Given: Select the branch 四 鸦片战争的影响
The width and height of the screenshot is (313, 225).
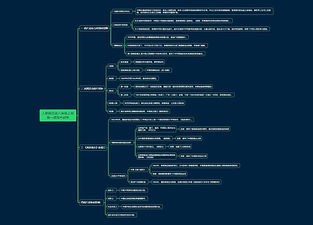Looking at the screenshot, I should coord(91,202).
